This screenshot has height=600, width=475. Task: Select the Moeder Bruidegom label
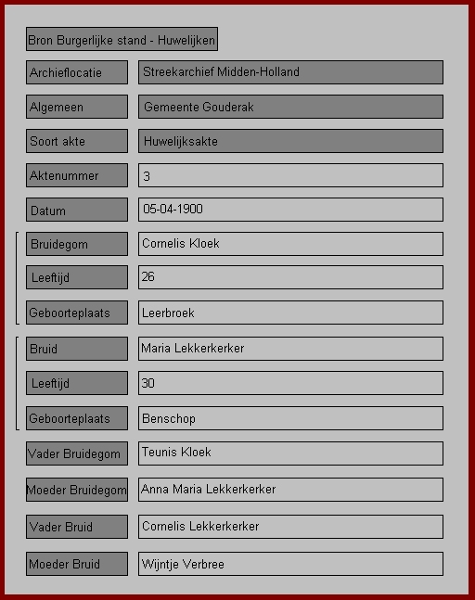pyautogui.click(x=77, y=490)
